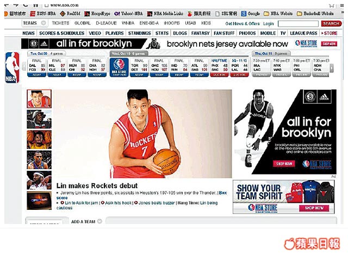Screen dimensions: 348x261
Task: Open the SBL官網 bookmark
Action: [x=226, y=14]
